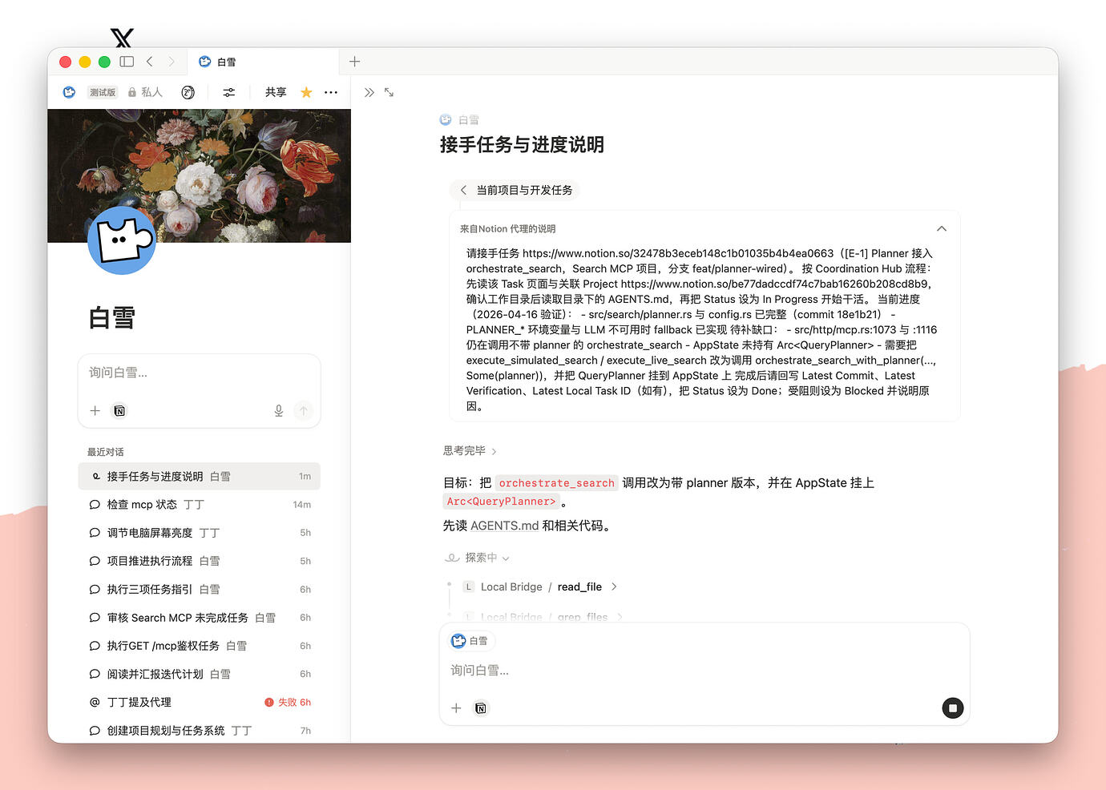Open the more options (•••) menu icon
This screenshot has width=1106, height=790.
[x=330, y=91]
